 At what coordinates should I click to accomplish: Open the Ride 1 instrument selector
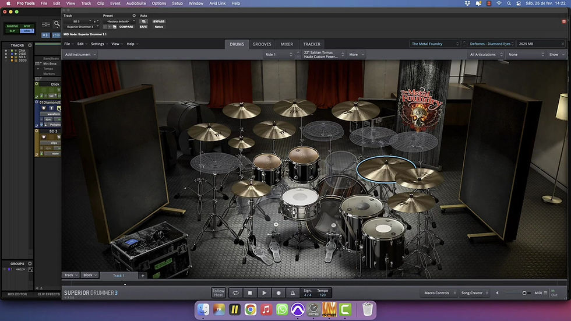(279, 54)
